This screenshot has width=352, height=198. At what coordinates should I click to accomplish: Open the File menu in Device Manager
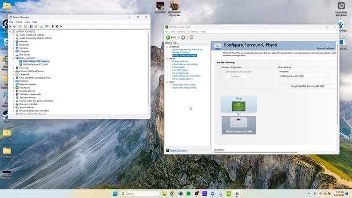[x=11, y=22]
